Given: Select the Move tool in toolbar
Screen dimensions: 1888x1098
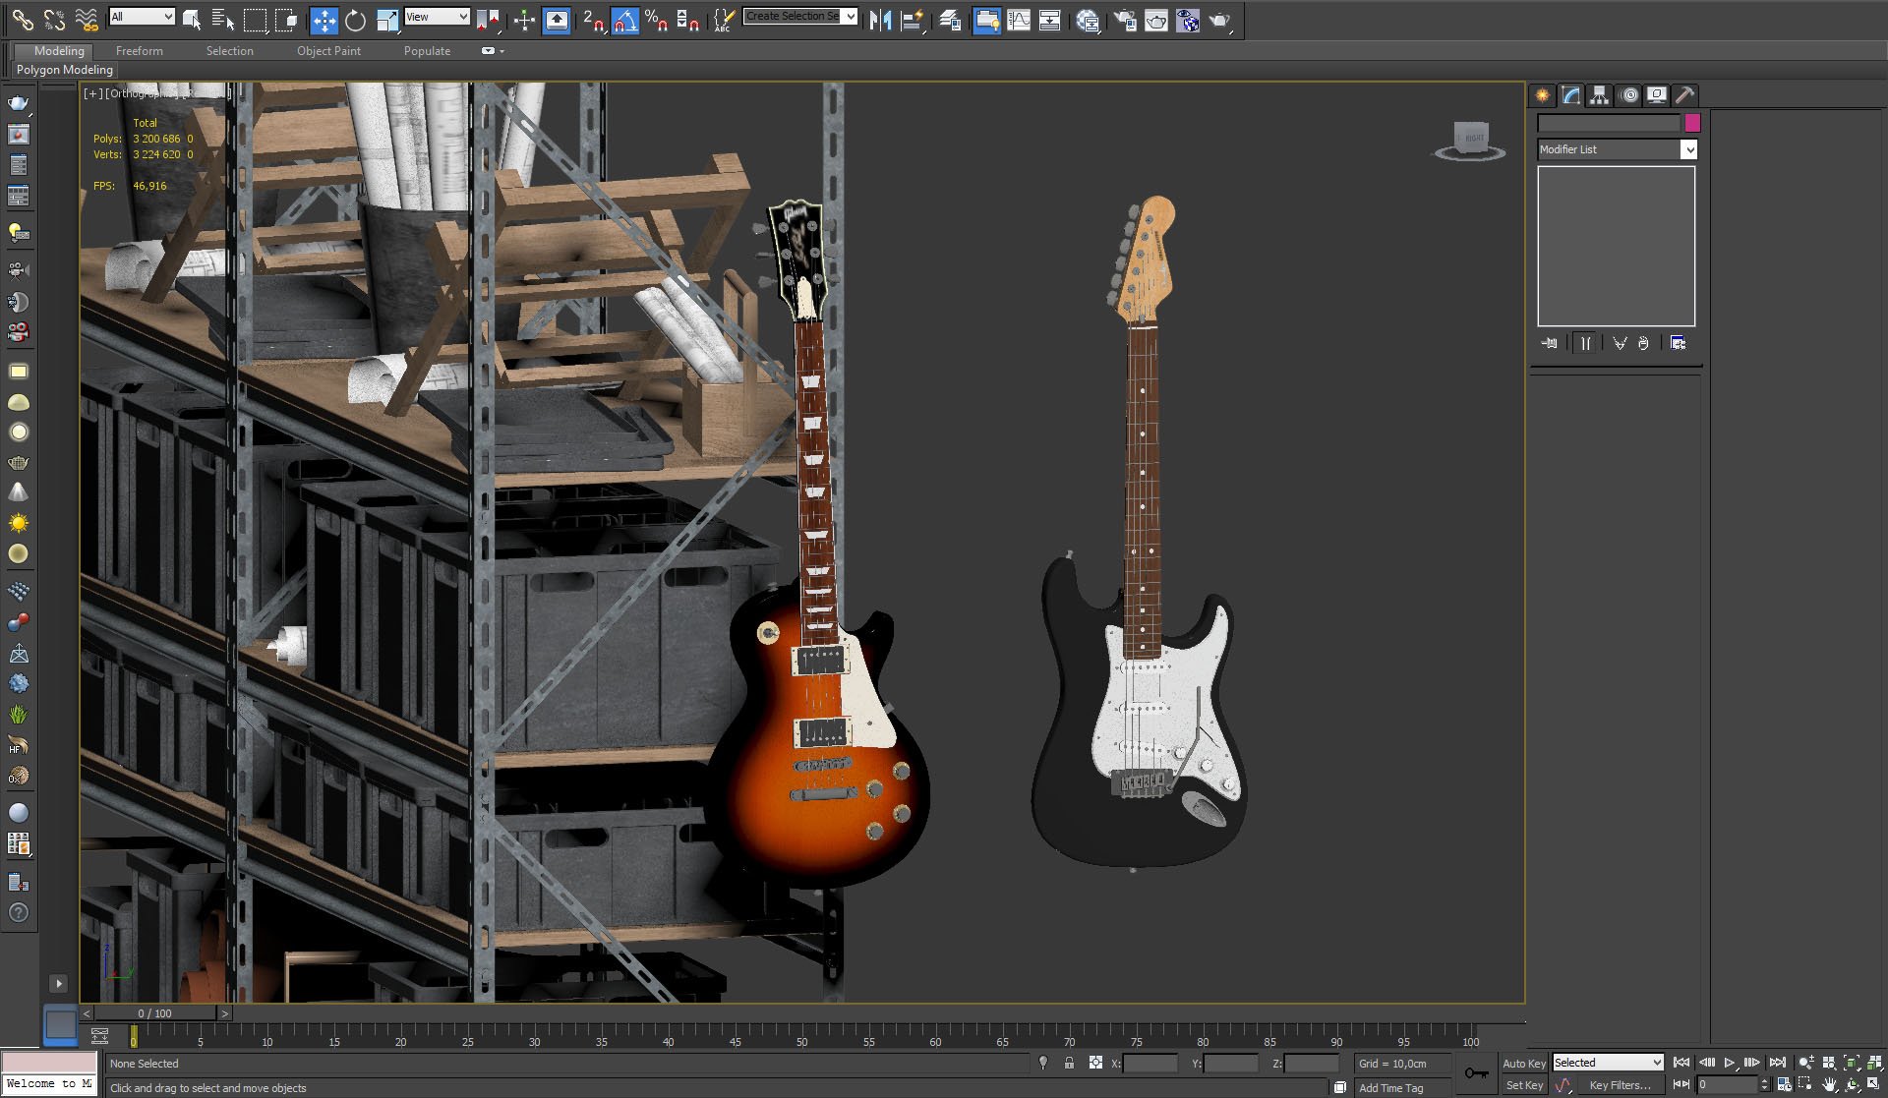Looking at the screenshot, I should pyautogui.click(x=321, y=19).
